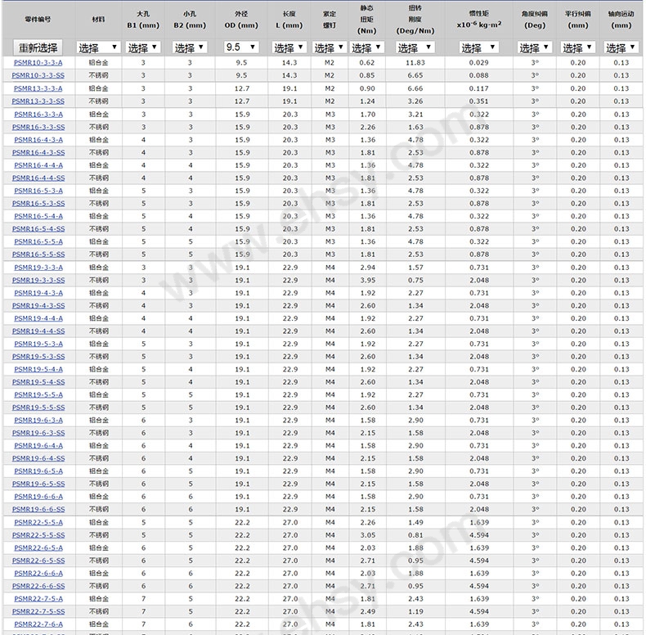Open part link PSMR16-5-5-A

[38, 241]
